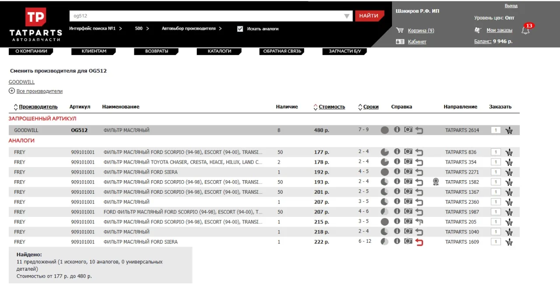View photo icon for TATPARTS 354 row
Image resolution: width=560 pixels, height=293 pixels.
[x=408, y=161]
